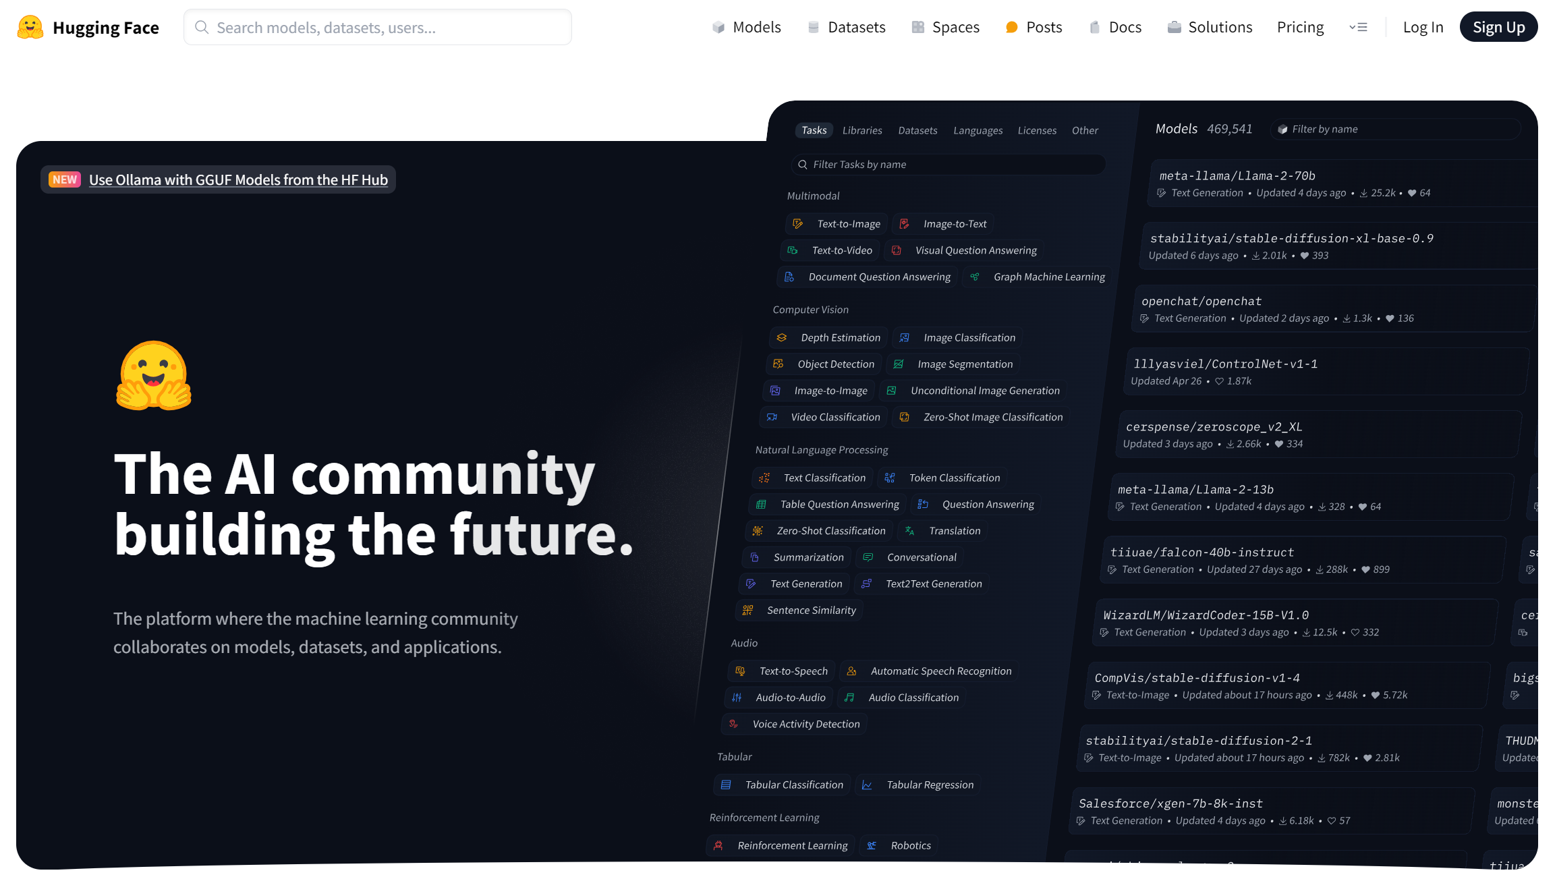Click the Text-to-Video task icon
The image size is (1555, 877).
(793, 250)
